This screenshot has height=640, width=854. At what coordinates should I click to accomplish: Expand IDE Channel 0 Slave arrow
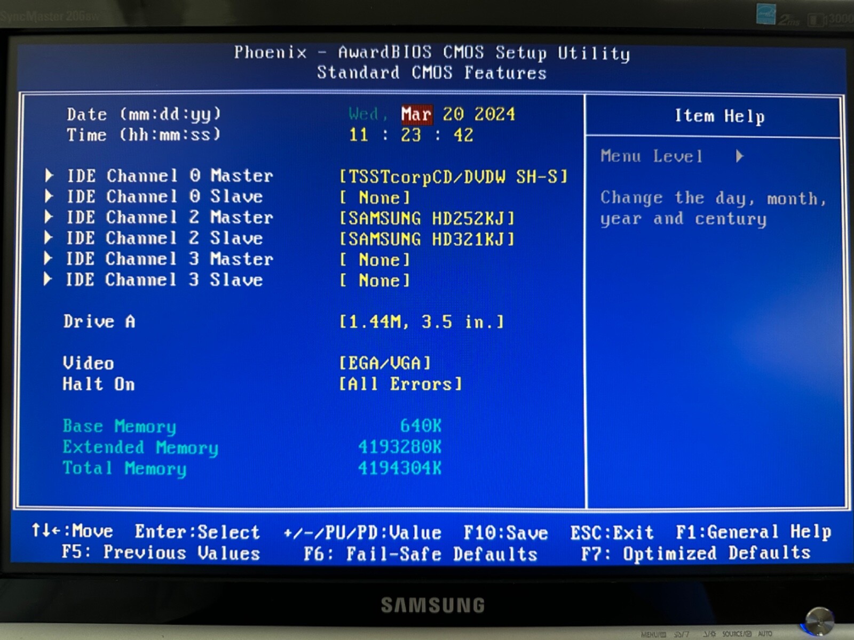pyautogui.click(x=49, y=196)
